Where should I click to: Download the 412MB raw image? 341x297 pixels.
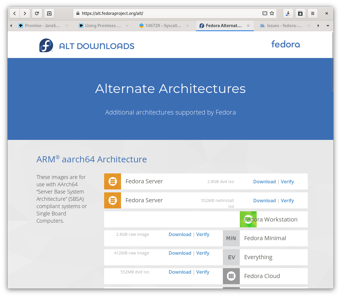tap(180, 253)
